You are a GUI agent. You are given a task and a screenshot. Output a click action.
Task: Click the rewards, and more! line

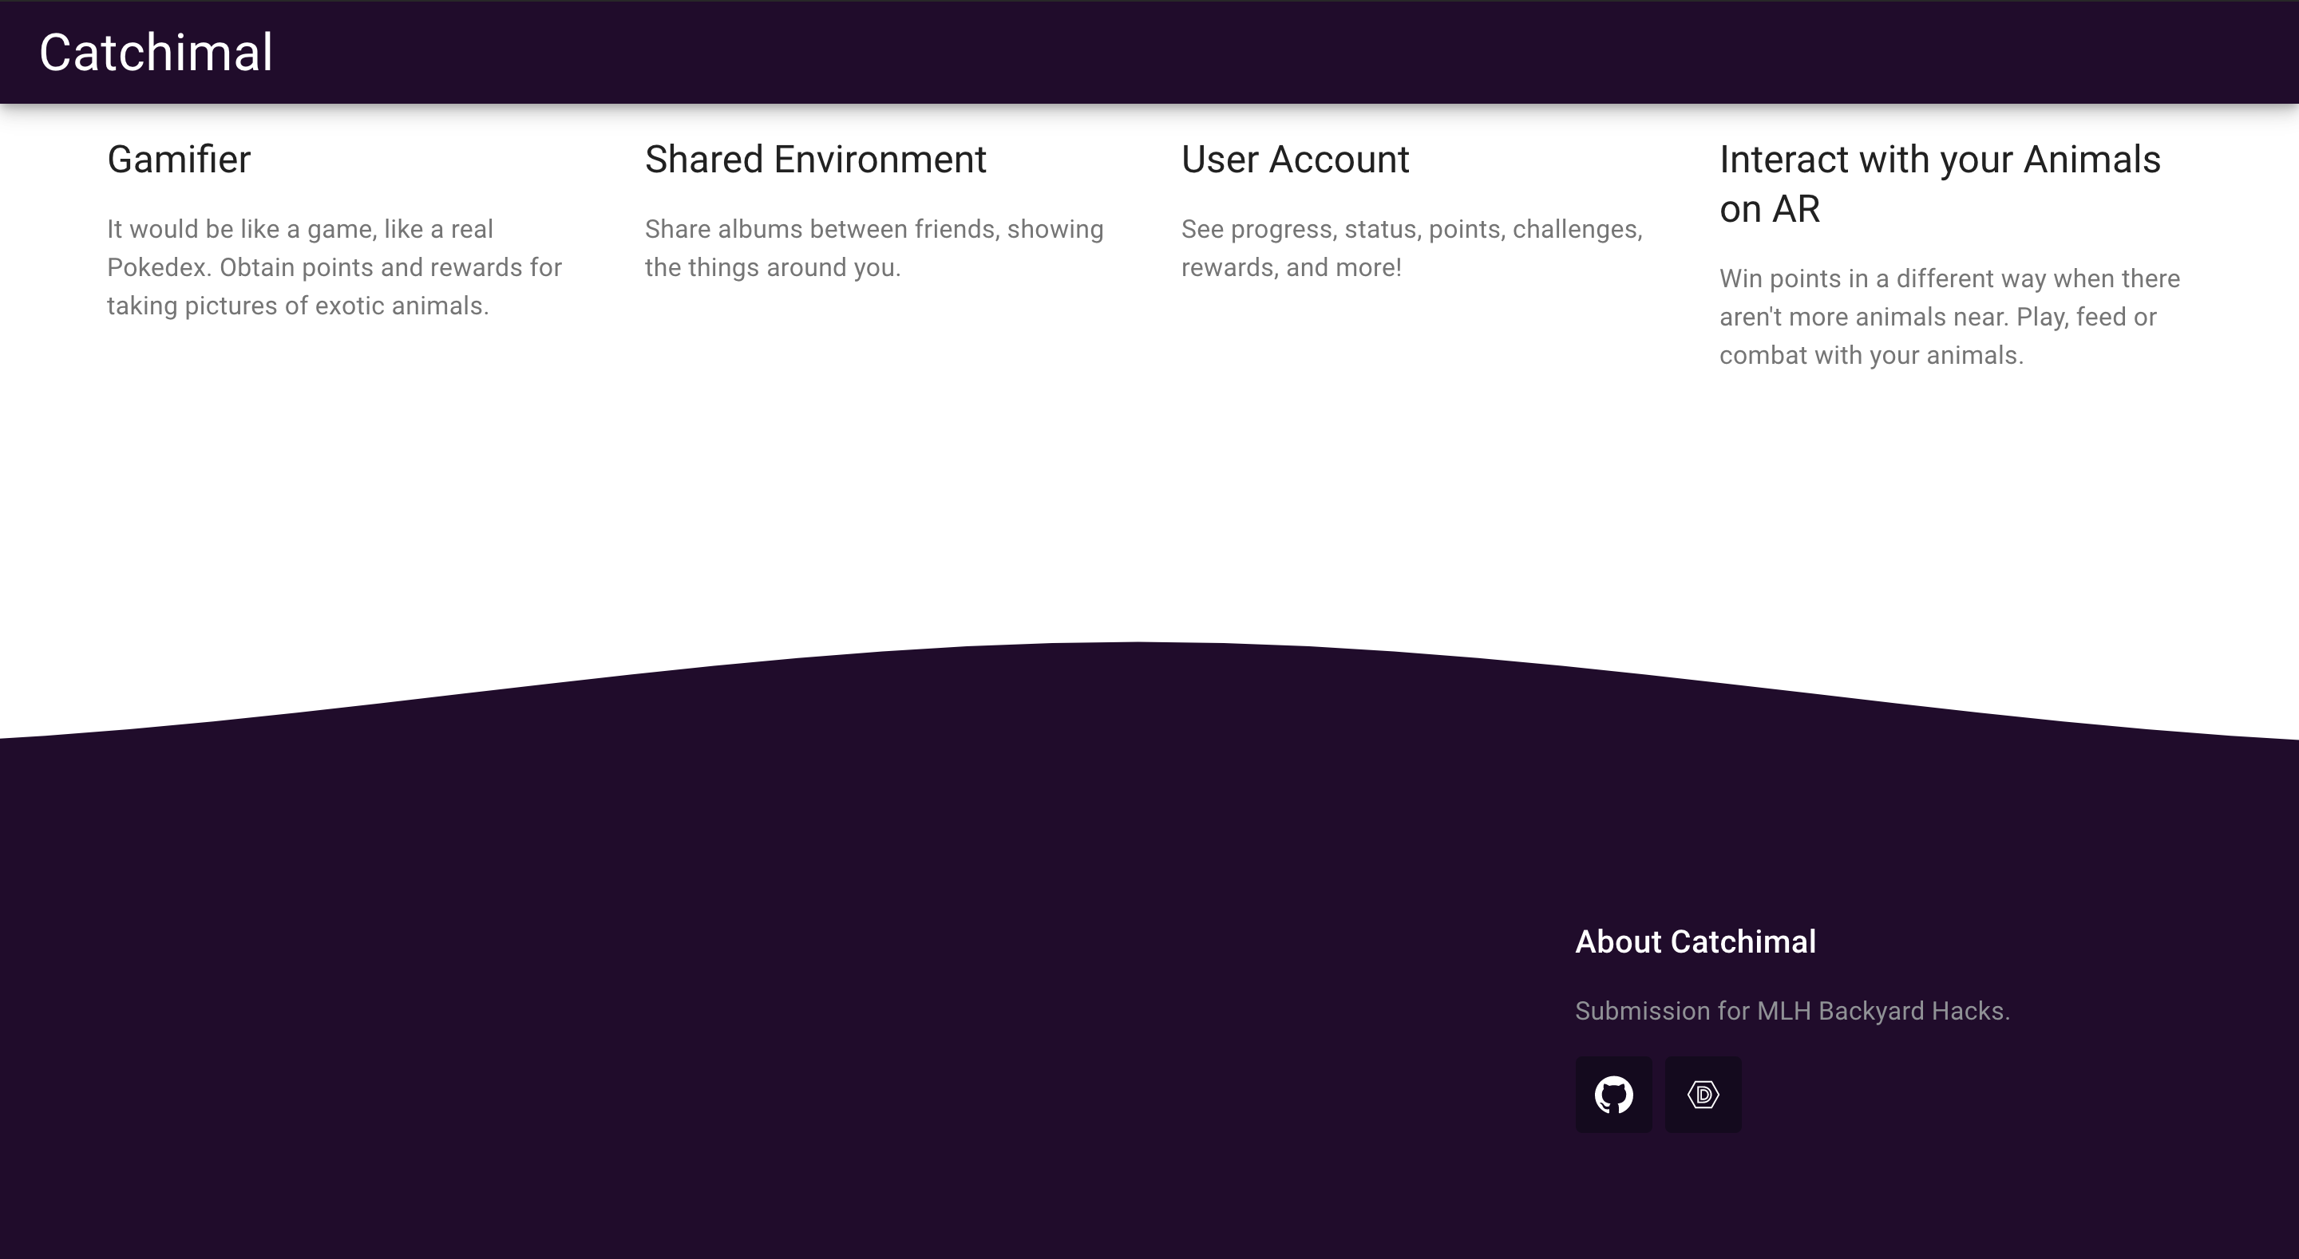[1291, 268]
